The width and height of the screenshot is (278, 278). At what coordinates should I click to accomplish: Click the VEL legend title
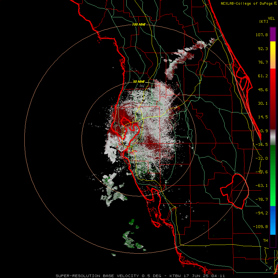(271, 19)
